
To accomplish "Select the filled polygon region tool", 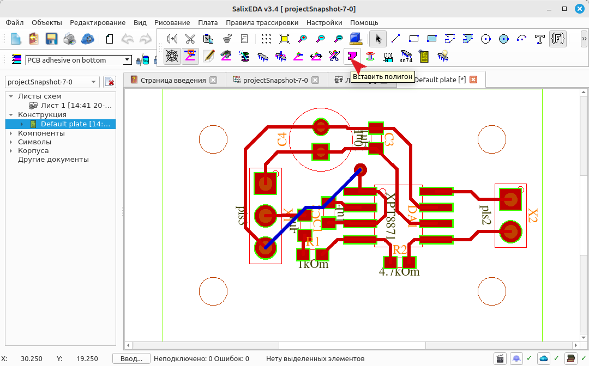I will tap(468, 39).
